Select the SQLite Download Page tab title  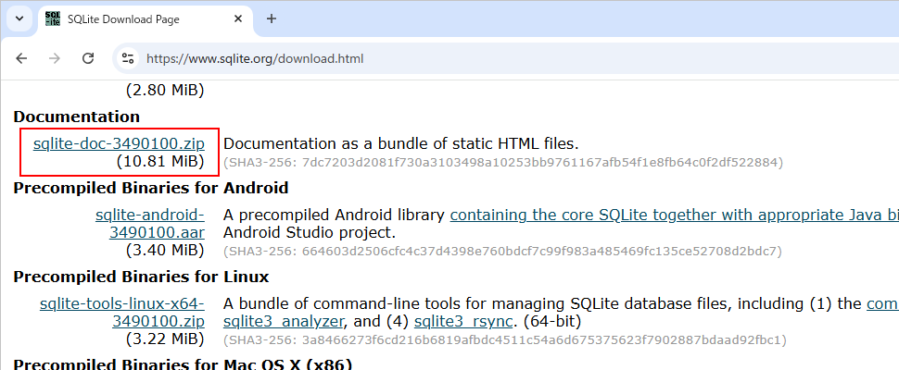coord(123,19)
